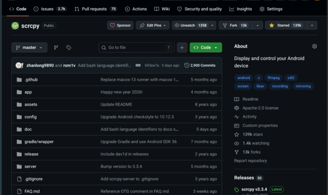Click the release folder icon

tap(19, 154)
